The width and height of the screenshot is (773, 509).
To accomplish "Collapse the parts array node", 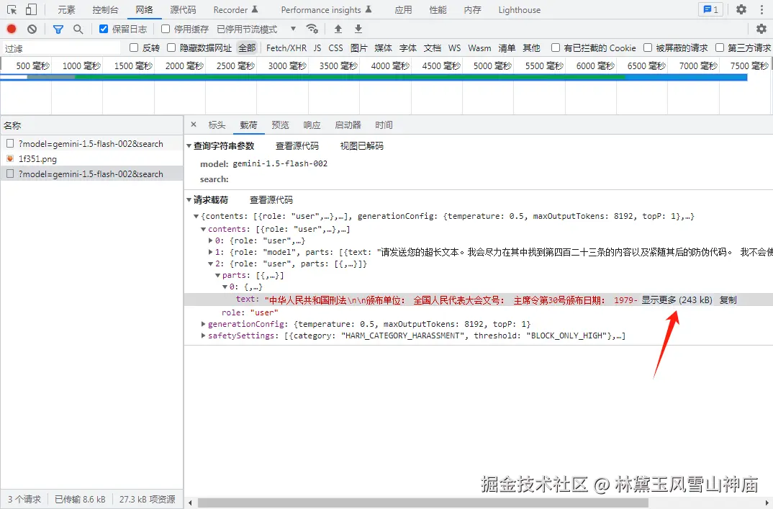I will pos(217,275).
